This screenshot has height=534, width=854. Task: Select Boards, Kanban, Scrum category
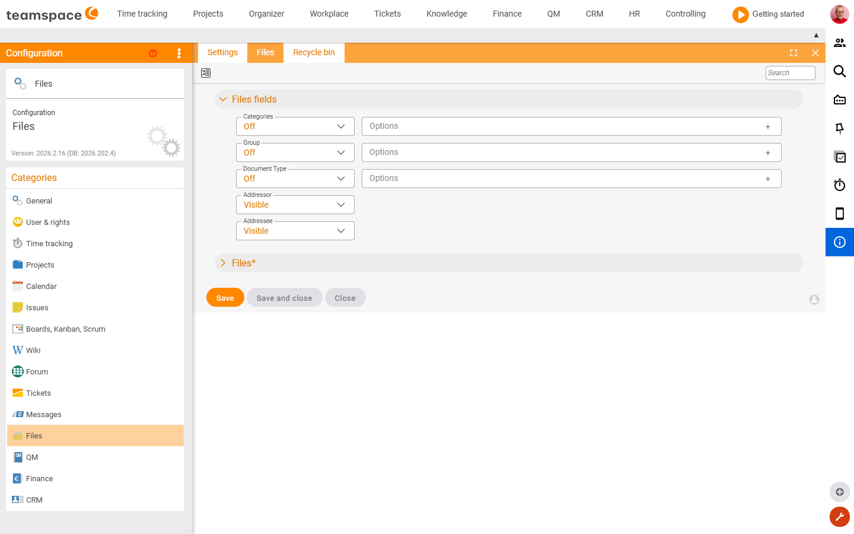[95, 329]
